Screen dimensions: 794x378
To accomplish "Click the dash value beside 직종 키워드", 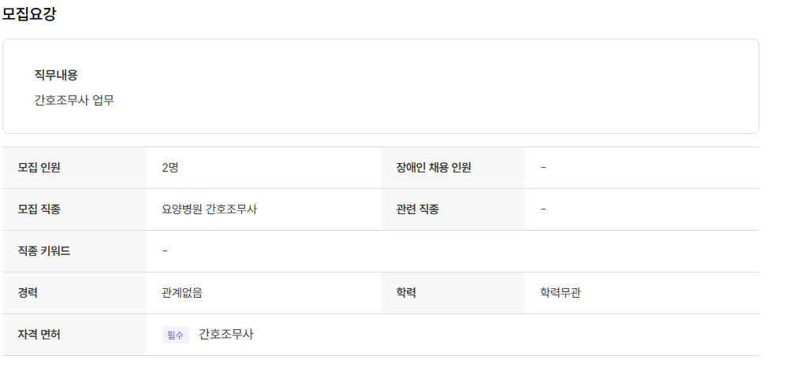I will (165, 250).
